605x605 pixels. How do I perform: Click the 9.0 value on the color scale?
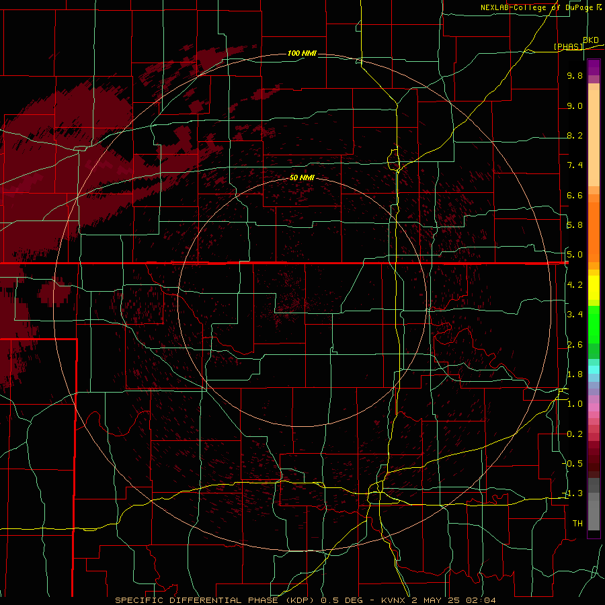pos(575,106)
